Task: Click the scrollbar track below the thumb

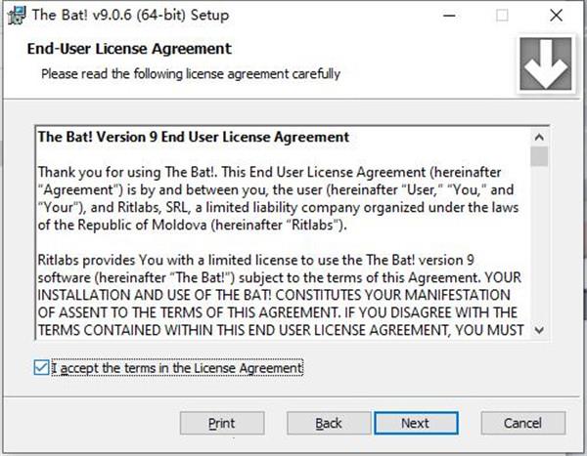Action: (539, 244)
